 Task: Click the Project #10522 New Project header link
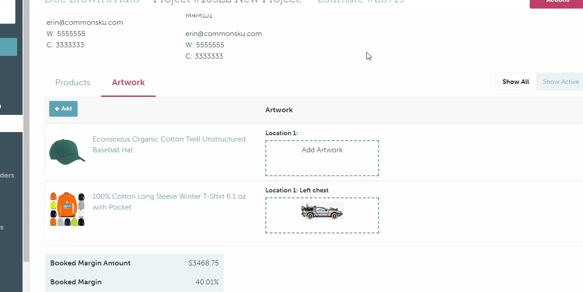[227, 2]
